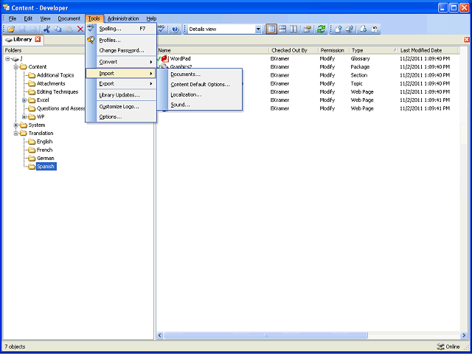472x354 pixels.
Task: Click the horizontal scrollbar left arrow
Action: coord(160,335)
